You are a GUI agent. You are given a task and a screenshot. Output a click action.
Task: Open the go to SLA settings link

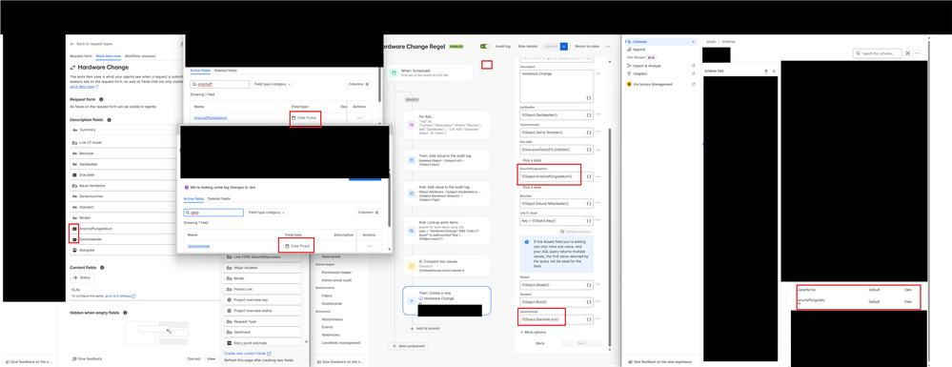pyautogui.click(x=120, y=296)
